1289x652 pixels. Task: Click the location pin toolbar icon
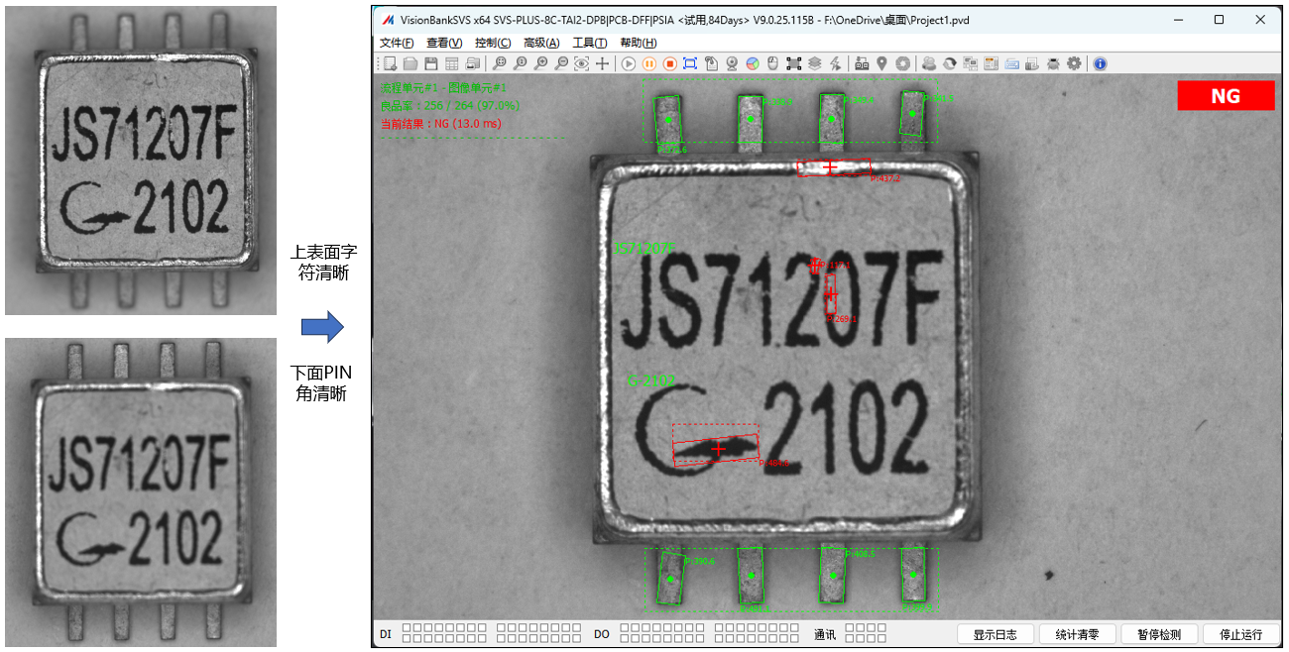tap(881, 63)
